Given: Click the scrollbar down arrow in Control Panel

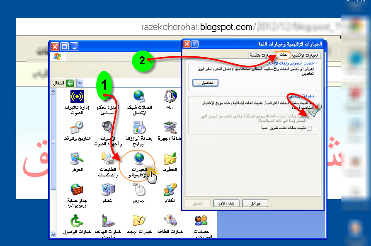Looking at the screenshot, I should [53, 235].
